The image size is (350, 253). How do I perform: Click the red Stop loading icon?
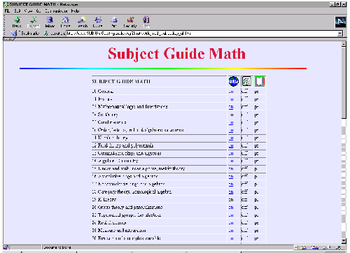tap(146, 22)
